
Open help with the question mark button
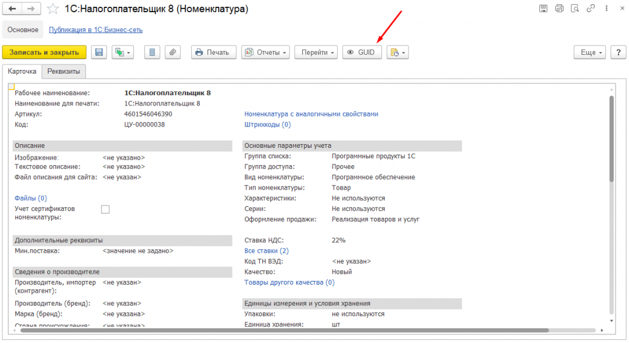(618, 53)
